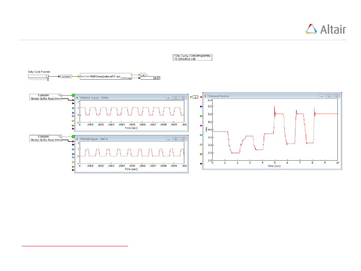
Task: Click Time (sec) label on Solenoid Position plot
Action: (274, 166)
